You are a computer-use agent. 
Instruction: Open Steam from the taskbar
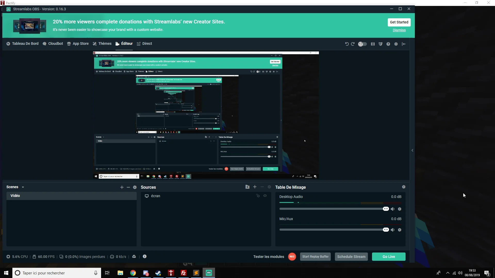pos(158,273)
